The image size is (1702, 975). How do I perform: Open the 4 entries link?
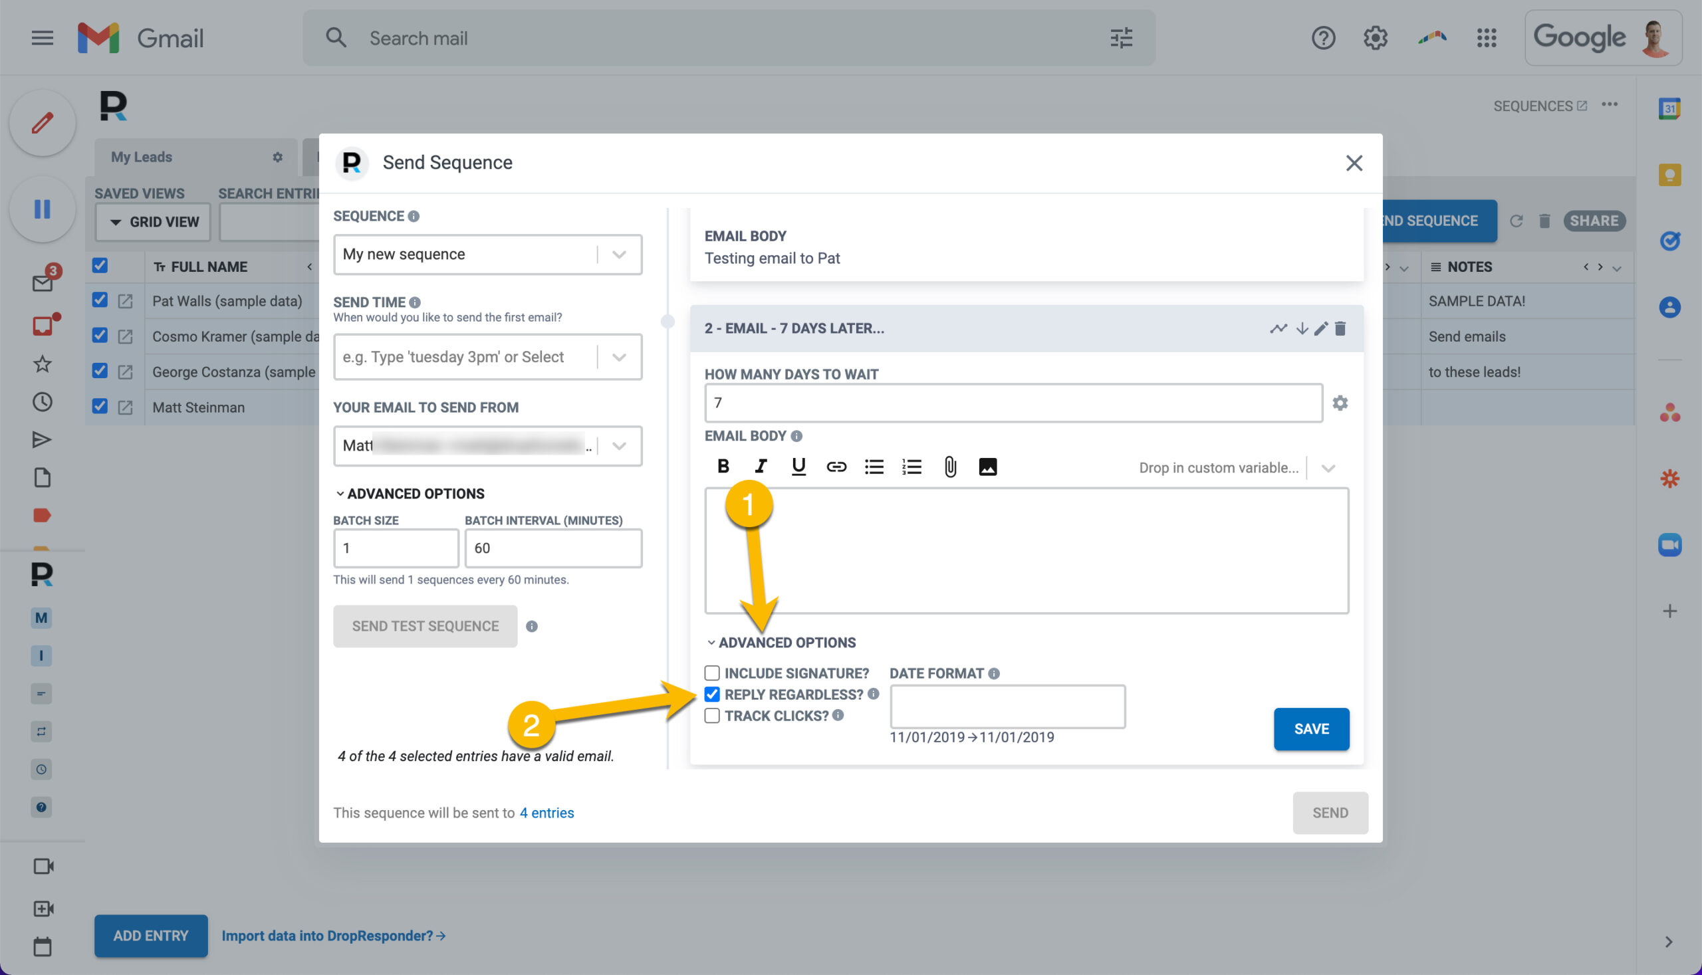click(x=547, y=812)
